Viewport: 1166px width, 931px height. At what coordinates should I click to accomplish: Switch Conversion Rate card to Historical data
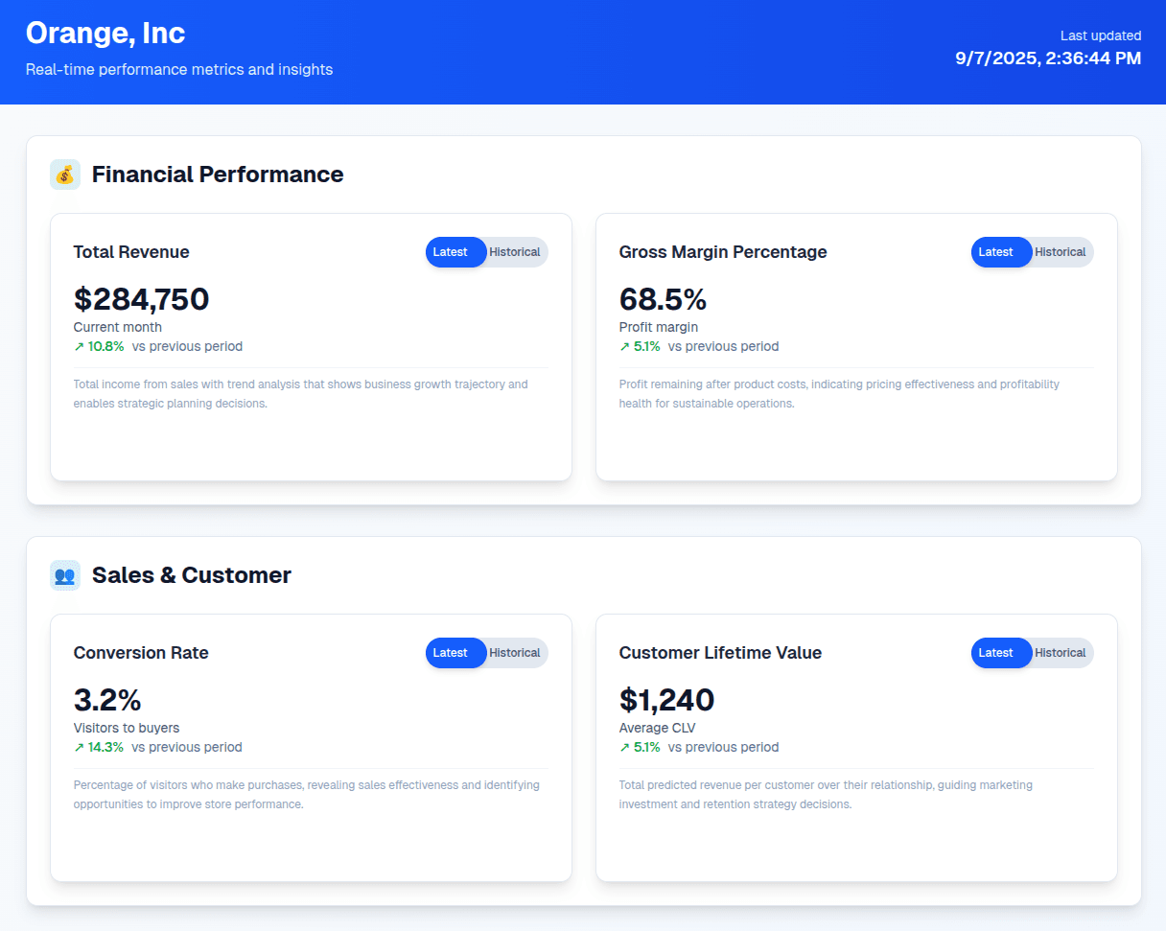[515, 653]
